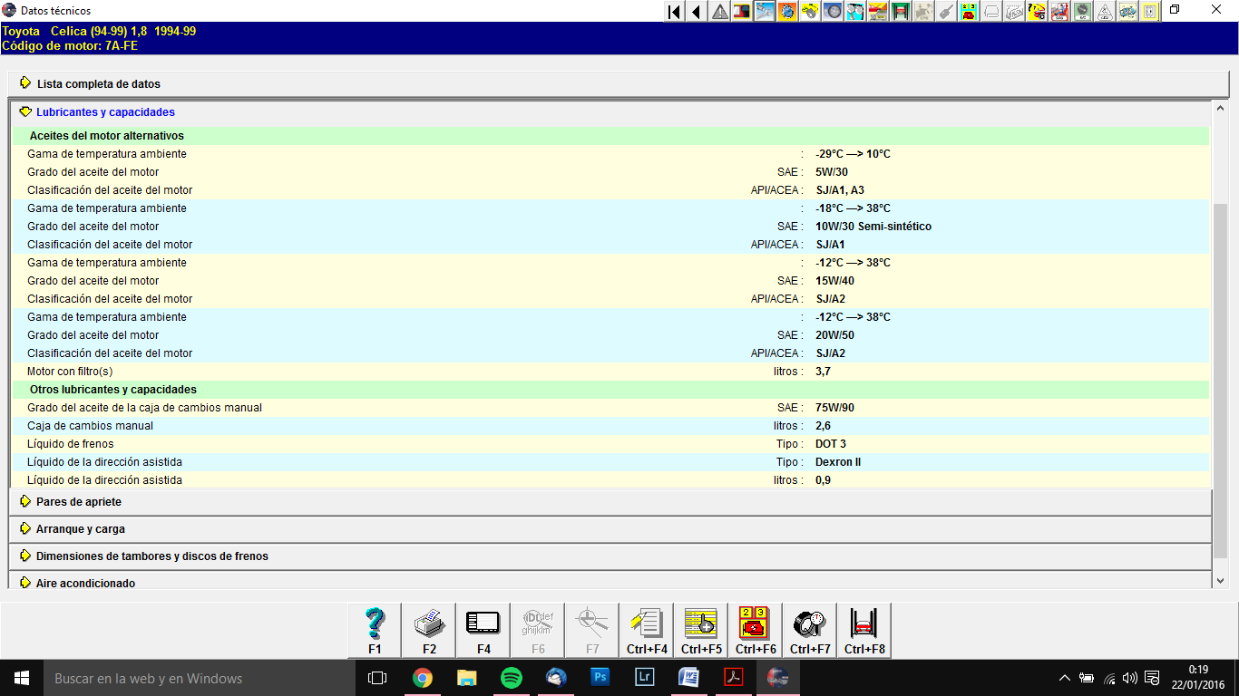The image size is (1239, 696).
Task: Click the Aceites del motor alternativos heading
Action: tap(107, 136)
